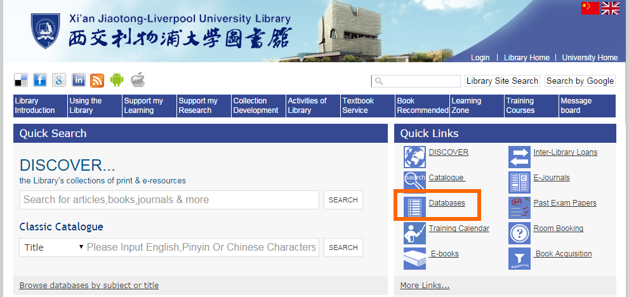Click the Databases list icon
Screen dimensions: 629x297
click(x=415, y=208)
